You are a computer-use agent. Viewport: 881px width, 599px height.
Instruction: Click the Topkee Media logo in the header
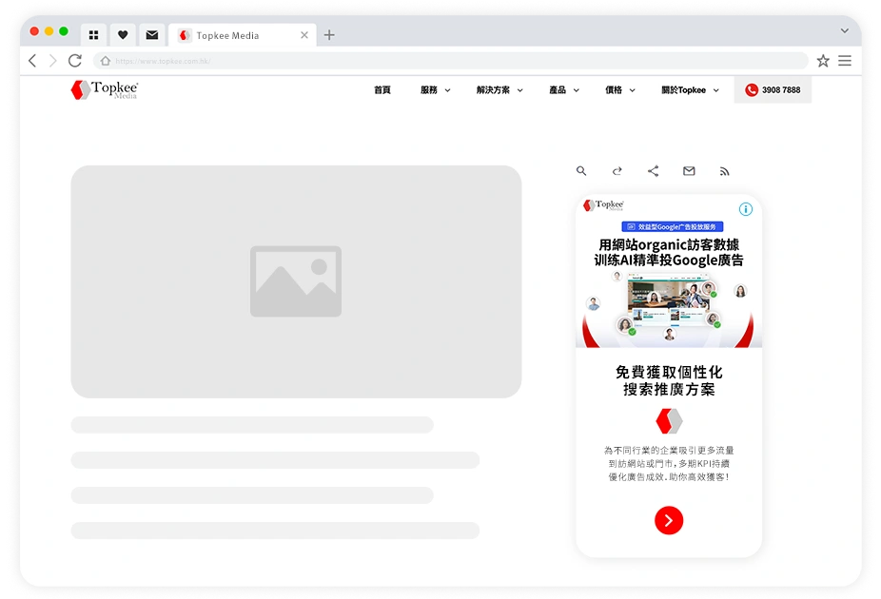coord(103,89)
